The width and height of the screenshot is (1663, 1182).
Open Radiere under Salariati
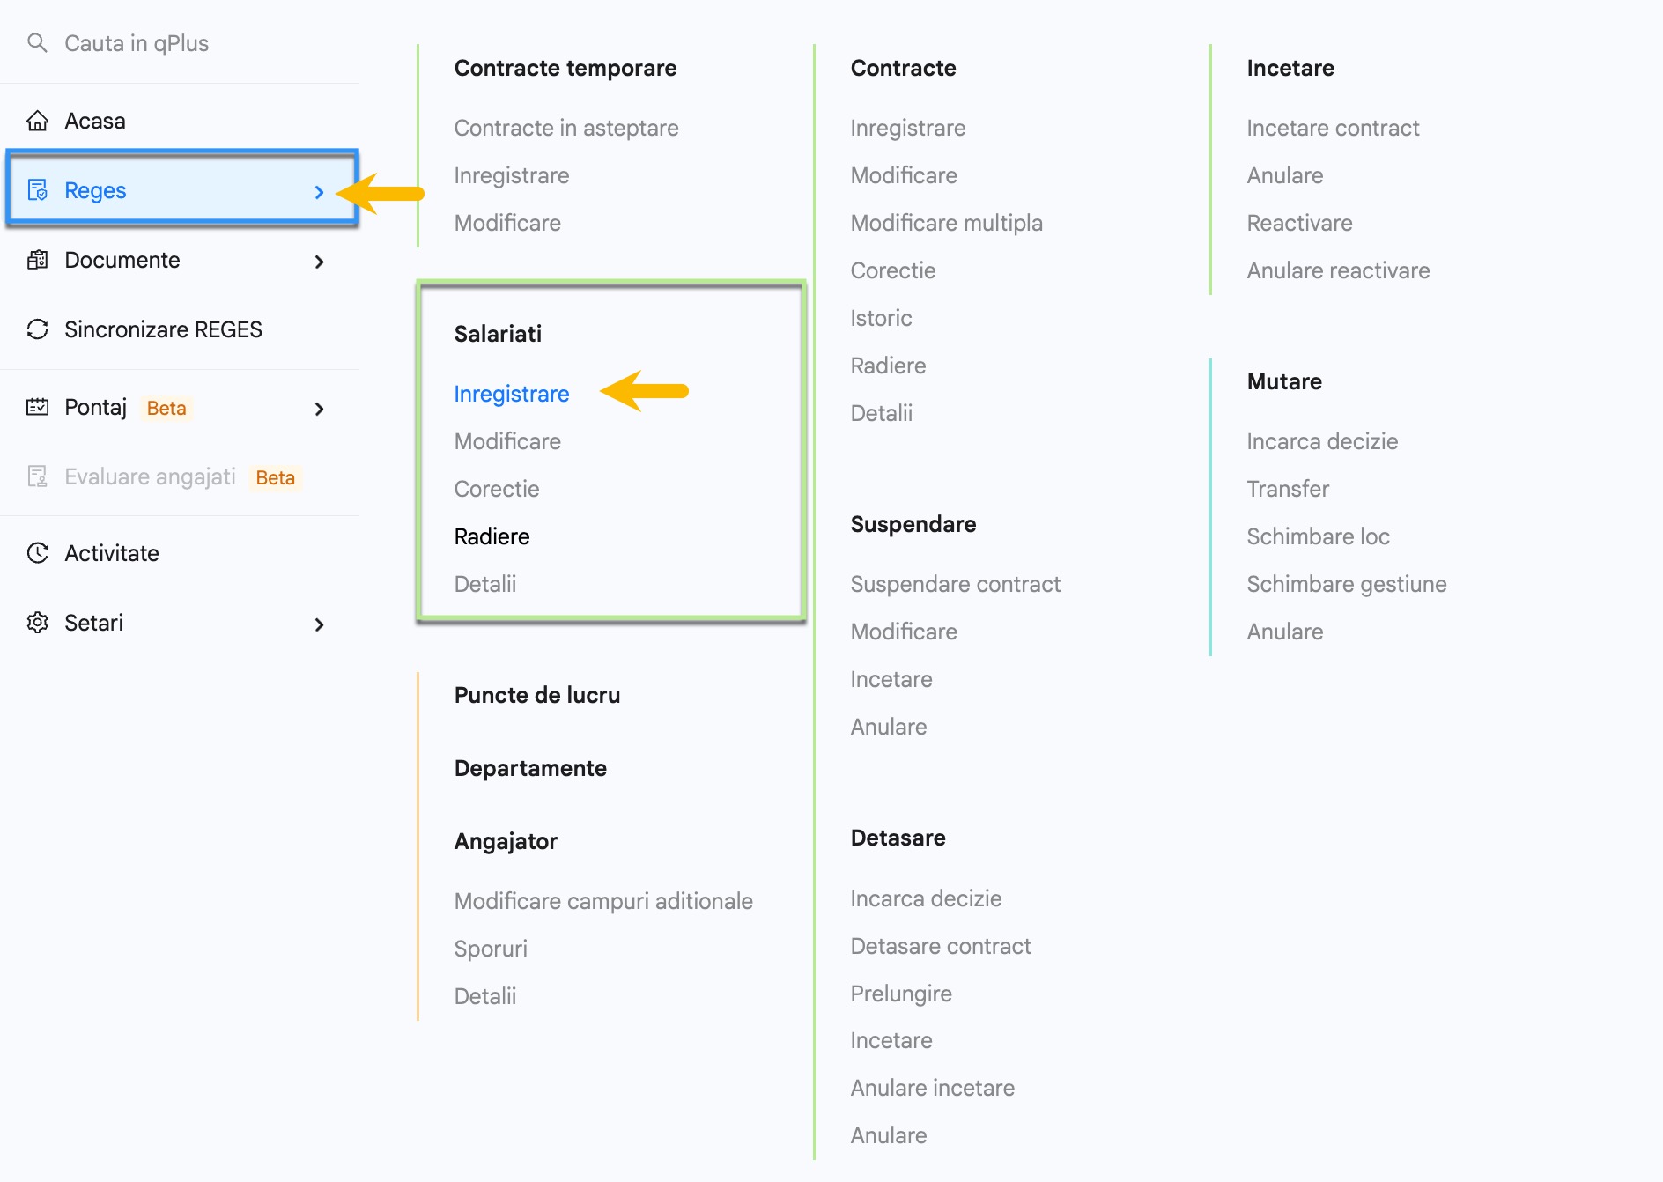click(x=492, y=536)
